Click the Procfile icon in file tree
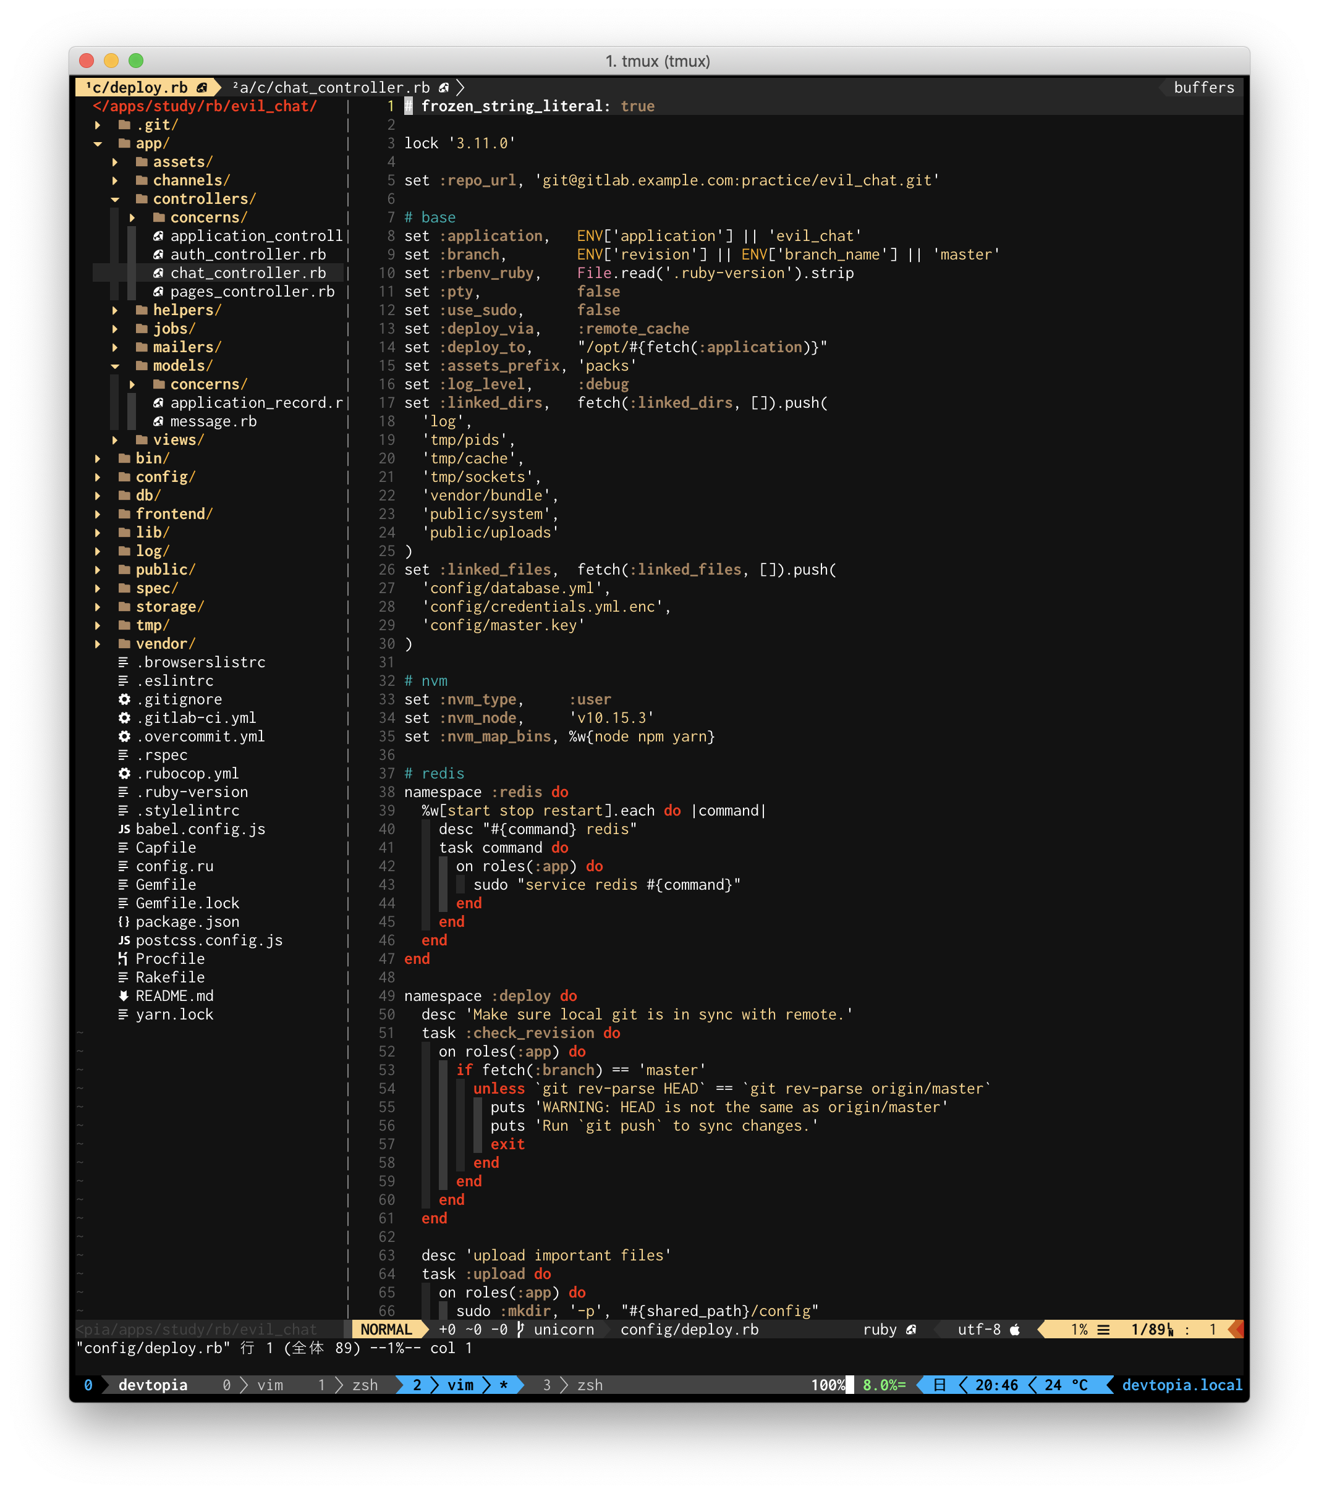1319x1494 pixels. tap(123, 959)
